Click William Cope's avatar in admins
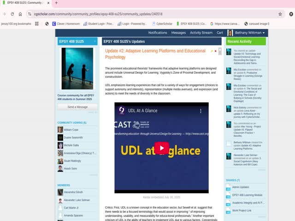The image size is (295, 221). click(60, 130)
